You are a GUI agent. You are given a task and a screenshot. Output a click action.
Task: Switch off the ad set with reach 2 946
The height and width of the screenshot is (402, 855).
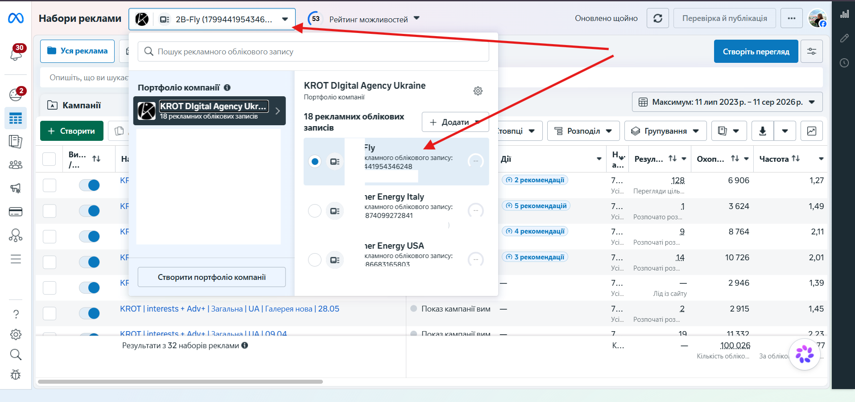[89, 288]
